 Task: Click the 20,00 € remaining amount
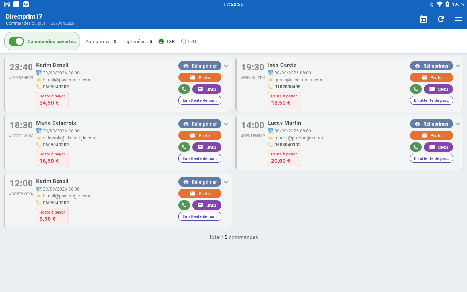pyautogui.click(x=281, y=161)
